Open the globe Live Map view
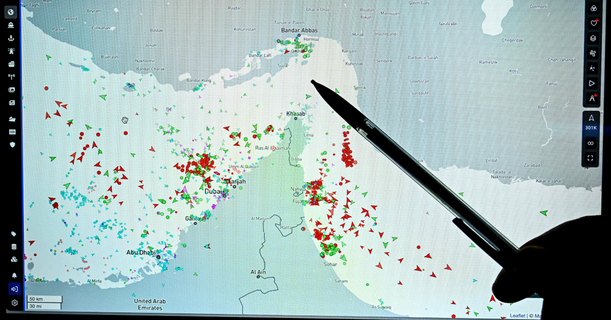This screenshot has height=320, width=611. (x=11, y=11)
